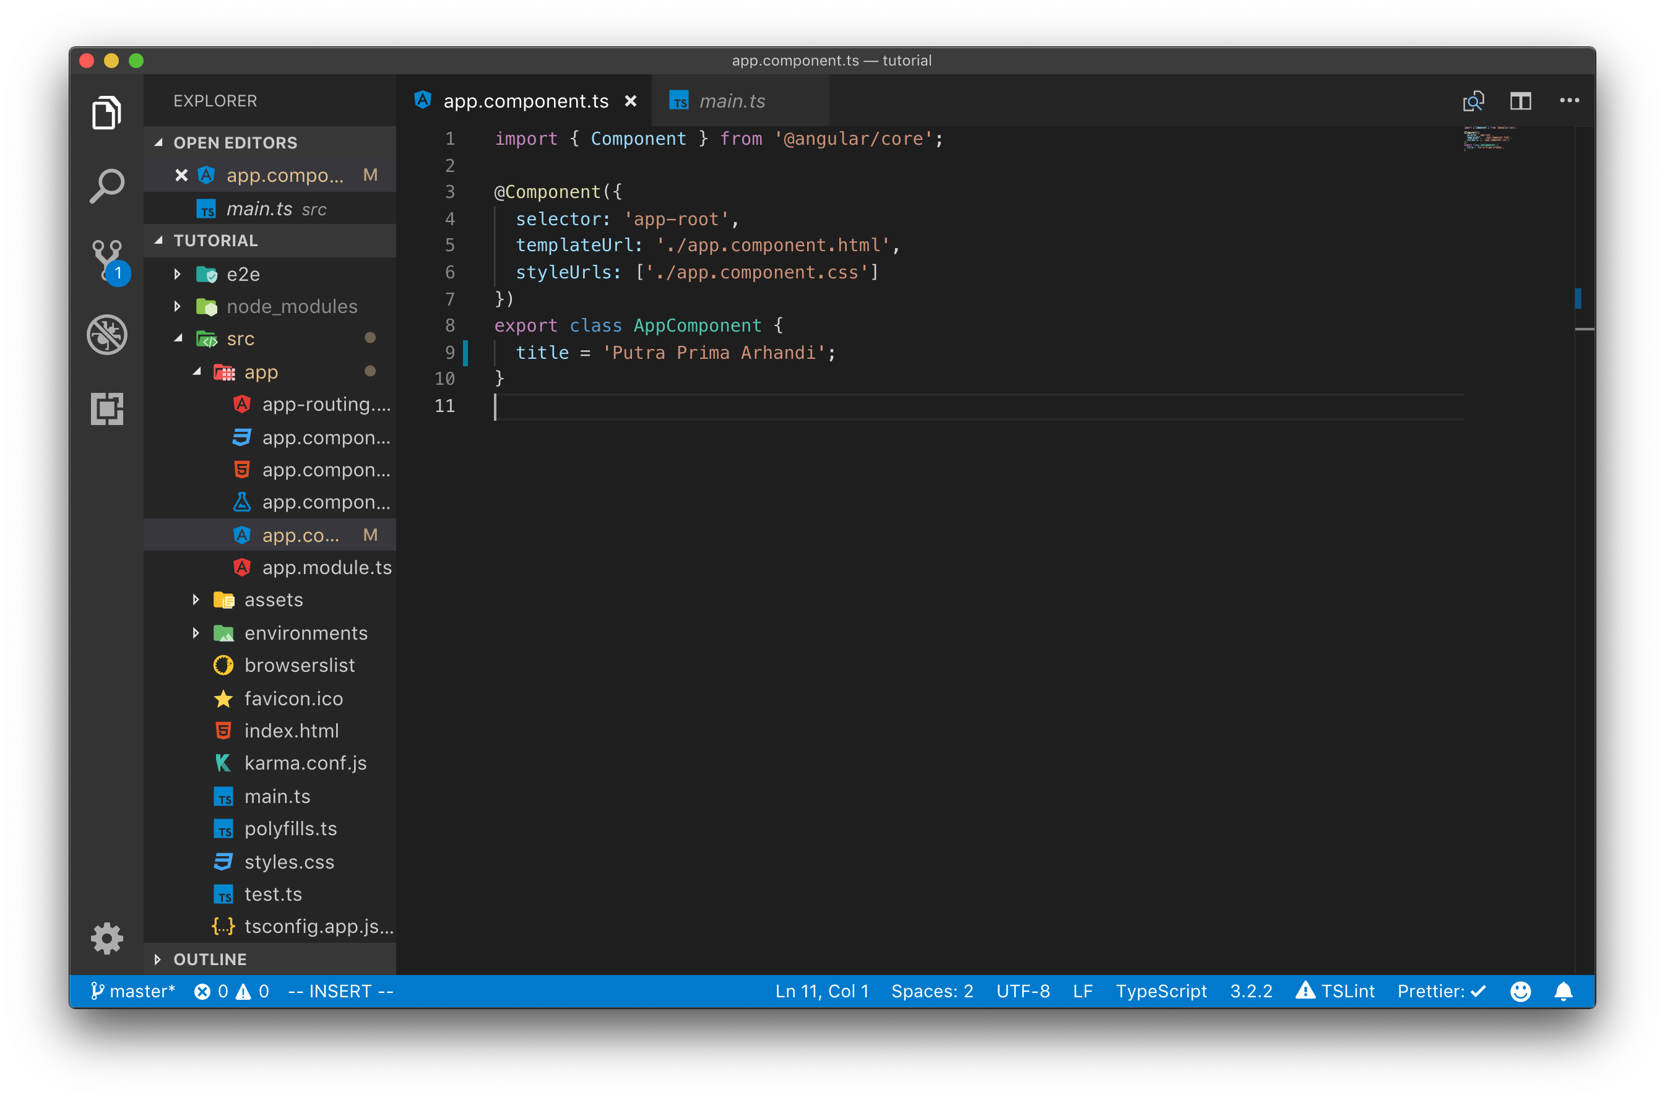Image resolution: width=1665 pixels, height=1100 pixels.
Task: Switch to the app.component.ts tab
Action: pos(525,101)
